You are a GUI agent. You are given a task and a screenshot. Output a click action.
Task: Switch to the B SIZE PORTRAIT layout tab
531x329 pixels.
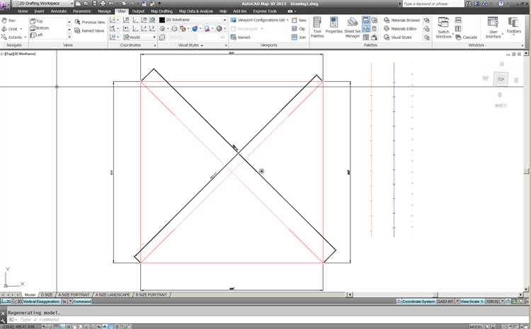pos(152,295)
